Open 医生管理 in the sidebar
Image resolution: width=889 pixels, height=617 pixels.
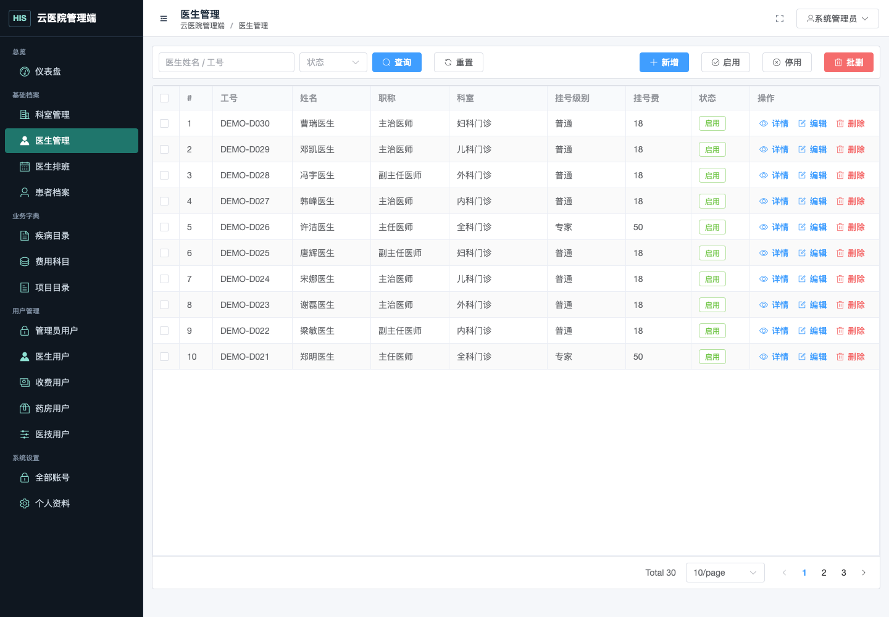pos(72,141)
